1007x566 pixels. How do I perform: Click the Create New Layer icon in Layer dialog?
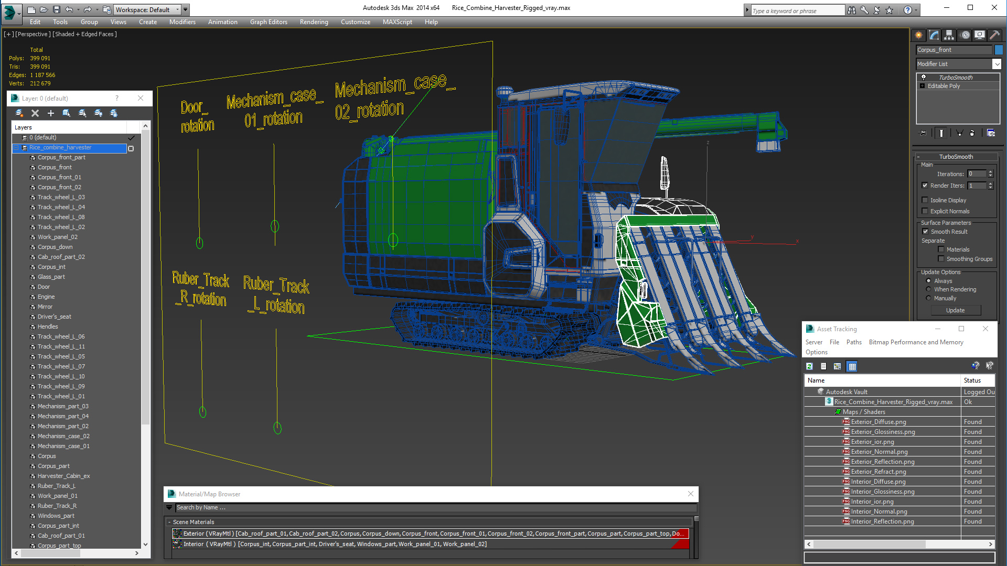pos(19,113)
